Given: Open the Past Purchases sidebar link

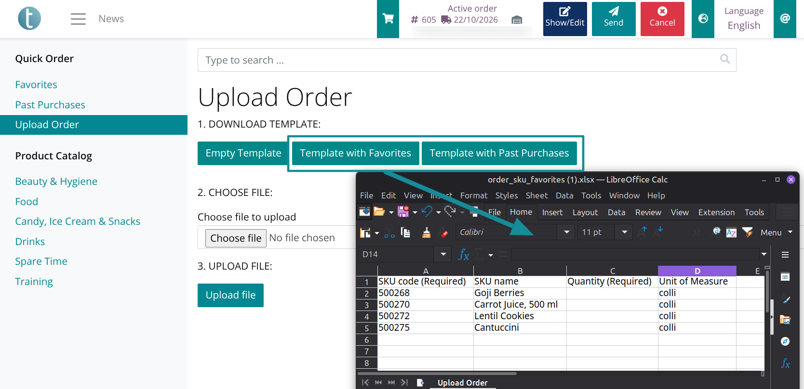Looking at the screenshot, I should (x=50, y=105).
